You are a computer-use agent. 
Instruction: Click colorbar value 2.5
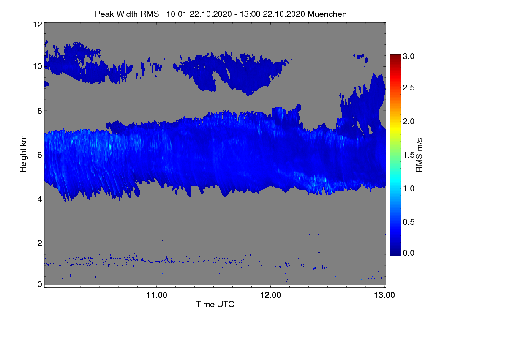(x=408, y=87)
